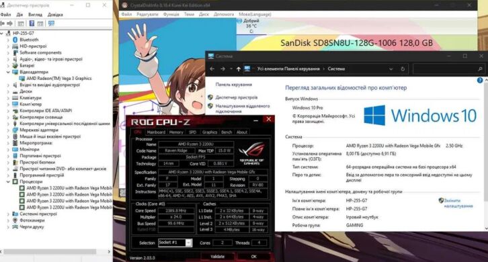Switch to the Graphics tab in CPU-Z
This screenshot has height=262, width=488.
pyautogui.click(x=210, y=132)
